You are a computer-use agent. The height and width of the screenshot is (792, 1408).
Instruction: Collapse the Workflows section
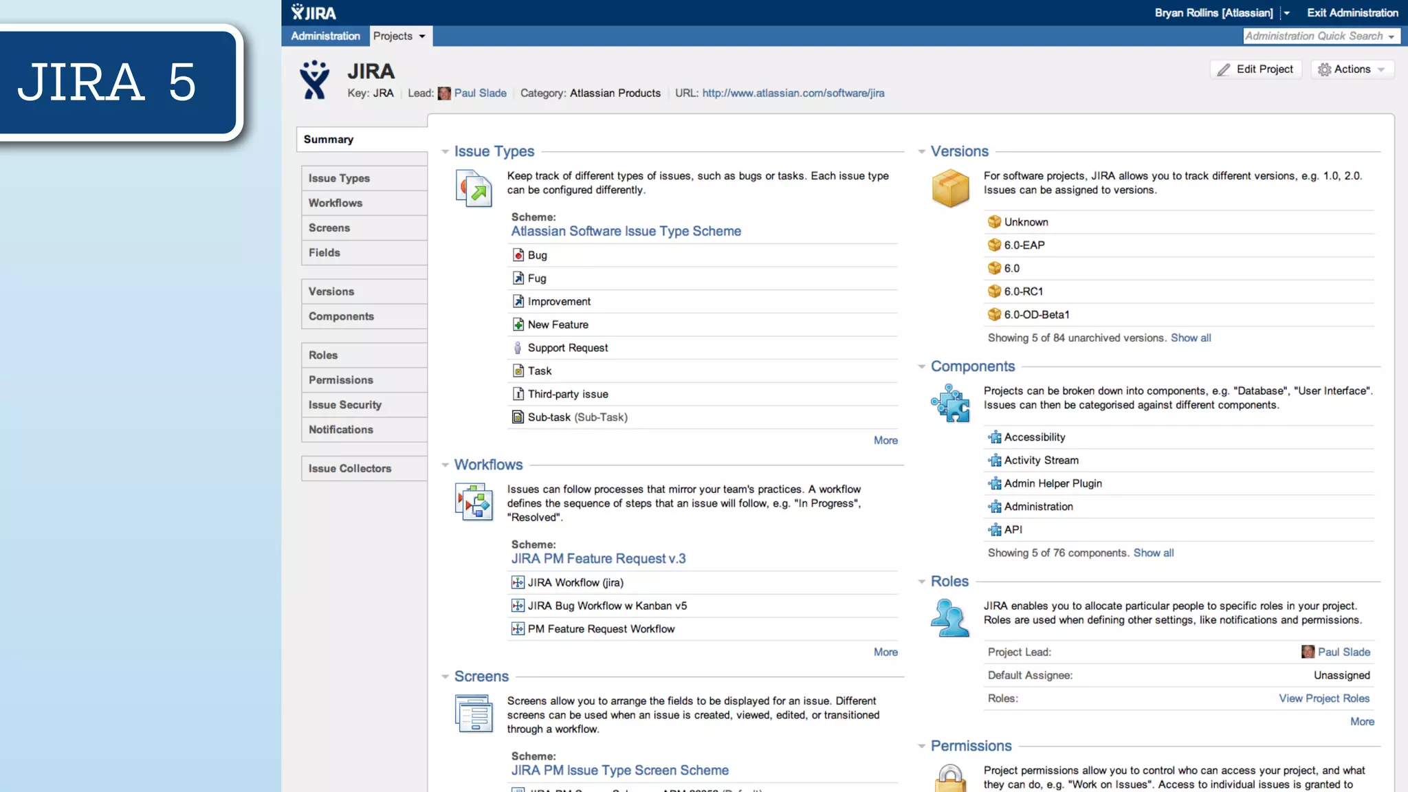point(445,465)
